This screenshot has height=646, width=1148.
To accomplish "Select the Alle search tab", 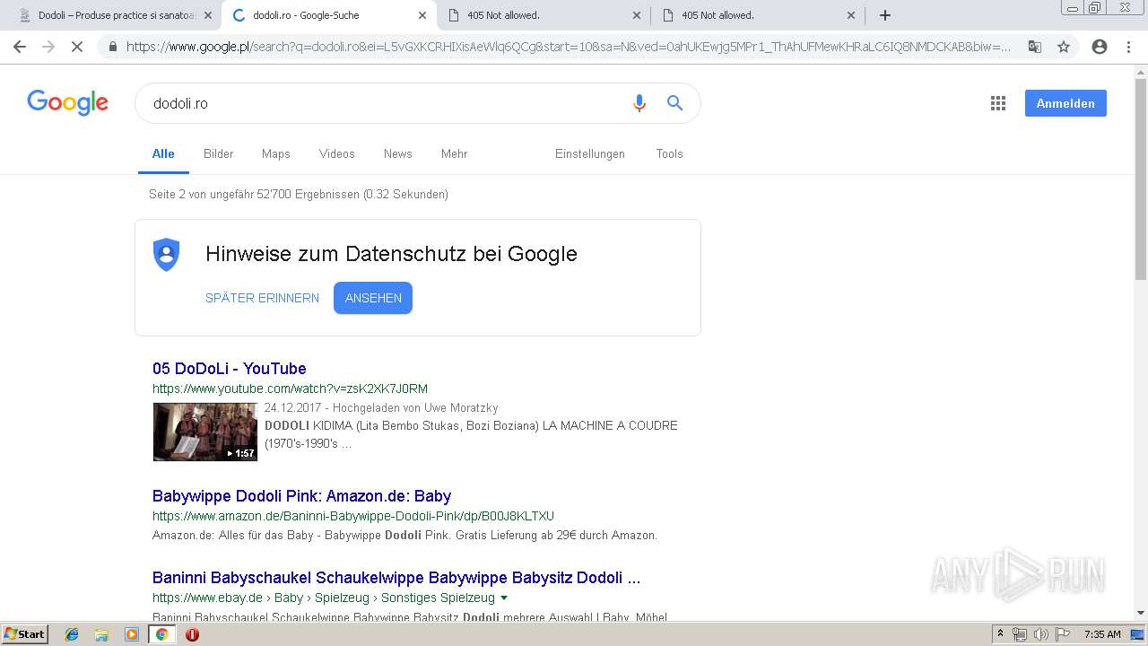I will tap(163, 153).
